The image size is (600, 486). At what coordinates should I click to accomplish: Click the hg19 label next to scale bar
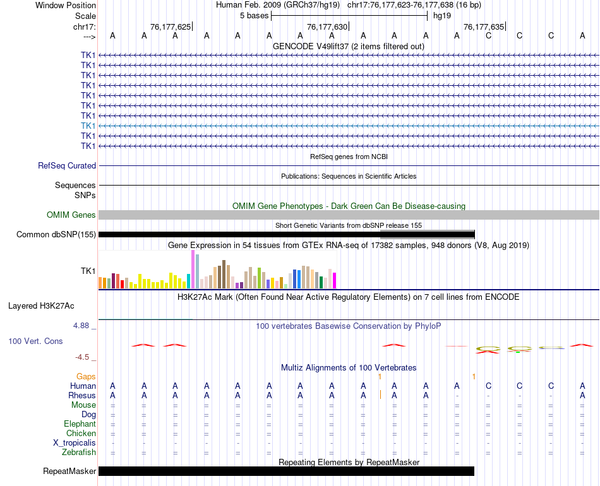[x=442, y=16]
